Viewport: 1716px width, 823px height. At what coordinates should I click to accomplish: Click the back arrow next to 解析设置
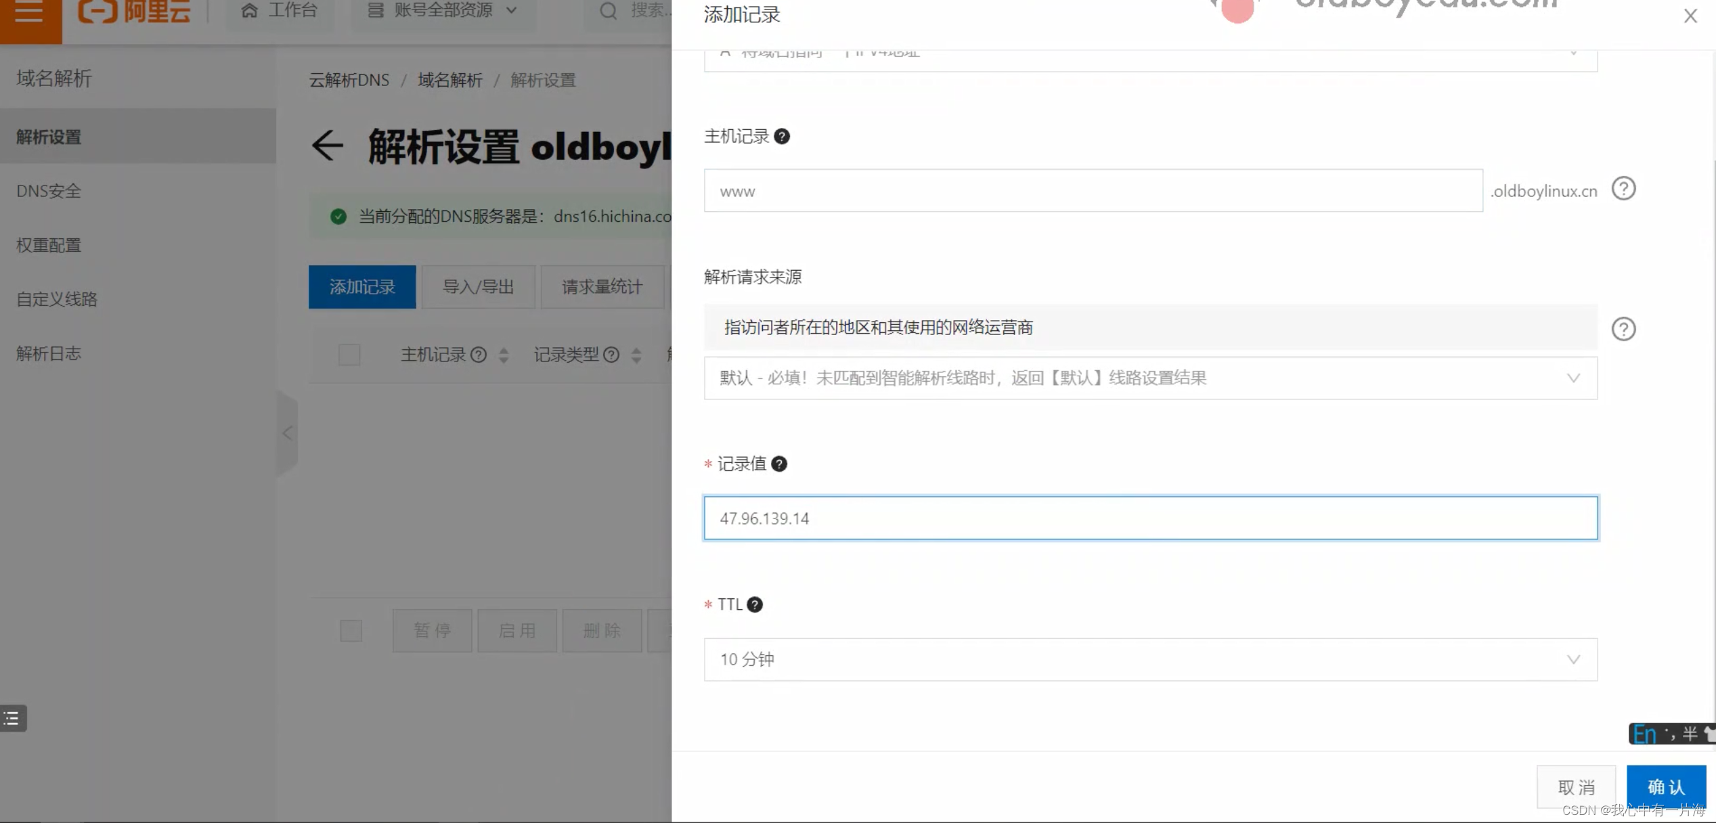(328, 146)
